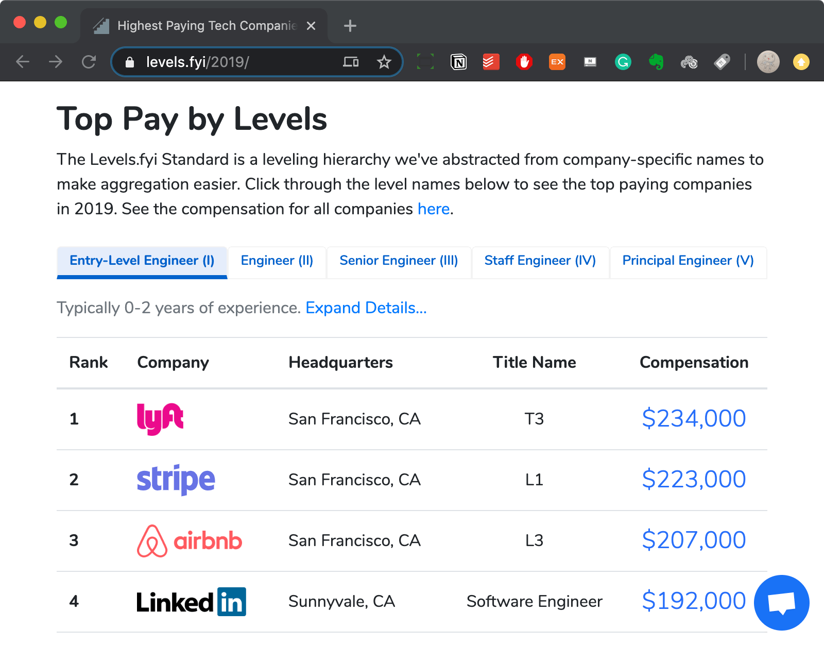Click the T3 title cell
The height and width of the screenshot is (645, 824).
point(535,419)
